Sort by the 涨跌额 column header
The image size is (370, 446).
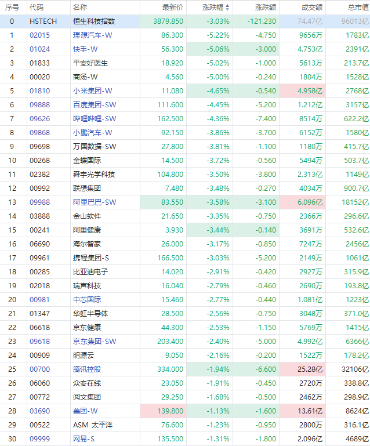tap(266, 8)
